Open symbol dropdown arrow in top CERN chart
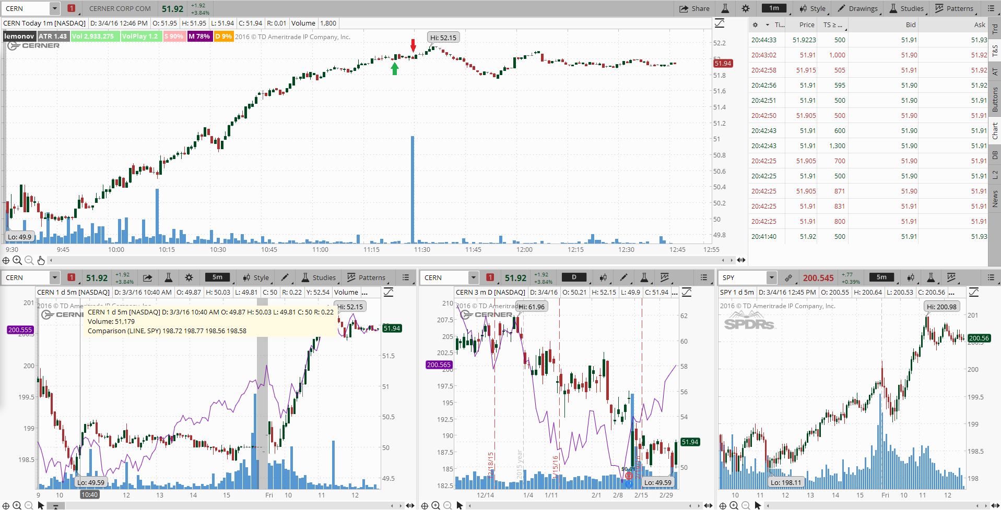Screen dimensions: 1001x510 (55, 8)
